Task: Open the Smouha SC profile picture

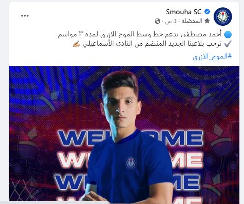Action: click(223, 17)
